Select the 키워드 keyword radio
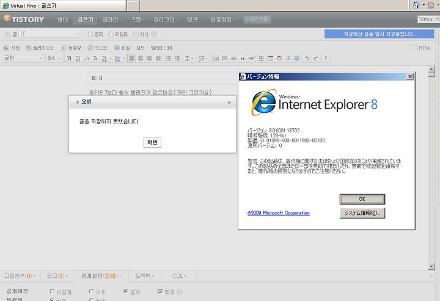440x301 pixels. pyautogui.click(x=111, y=34)
